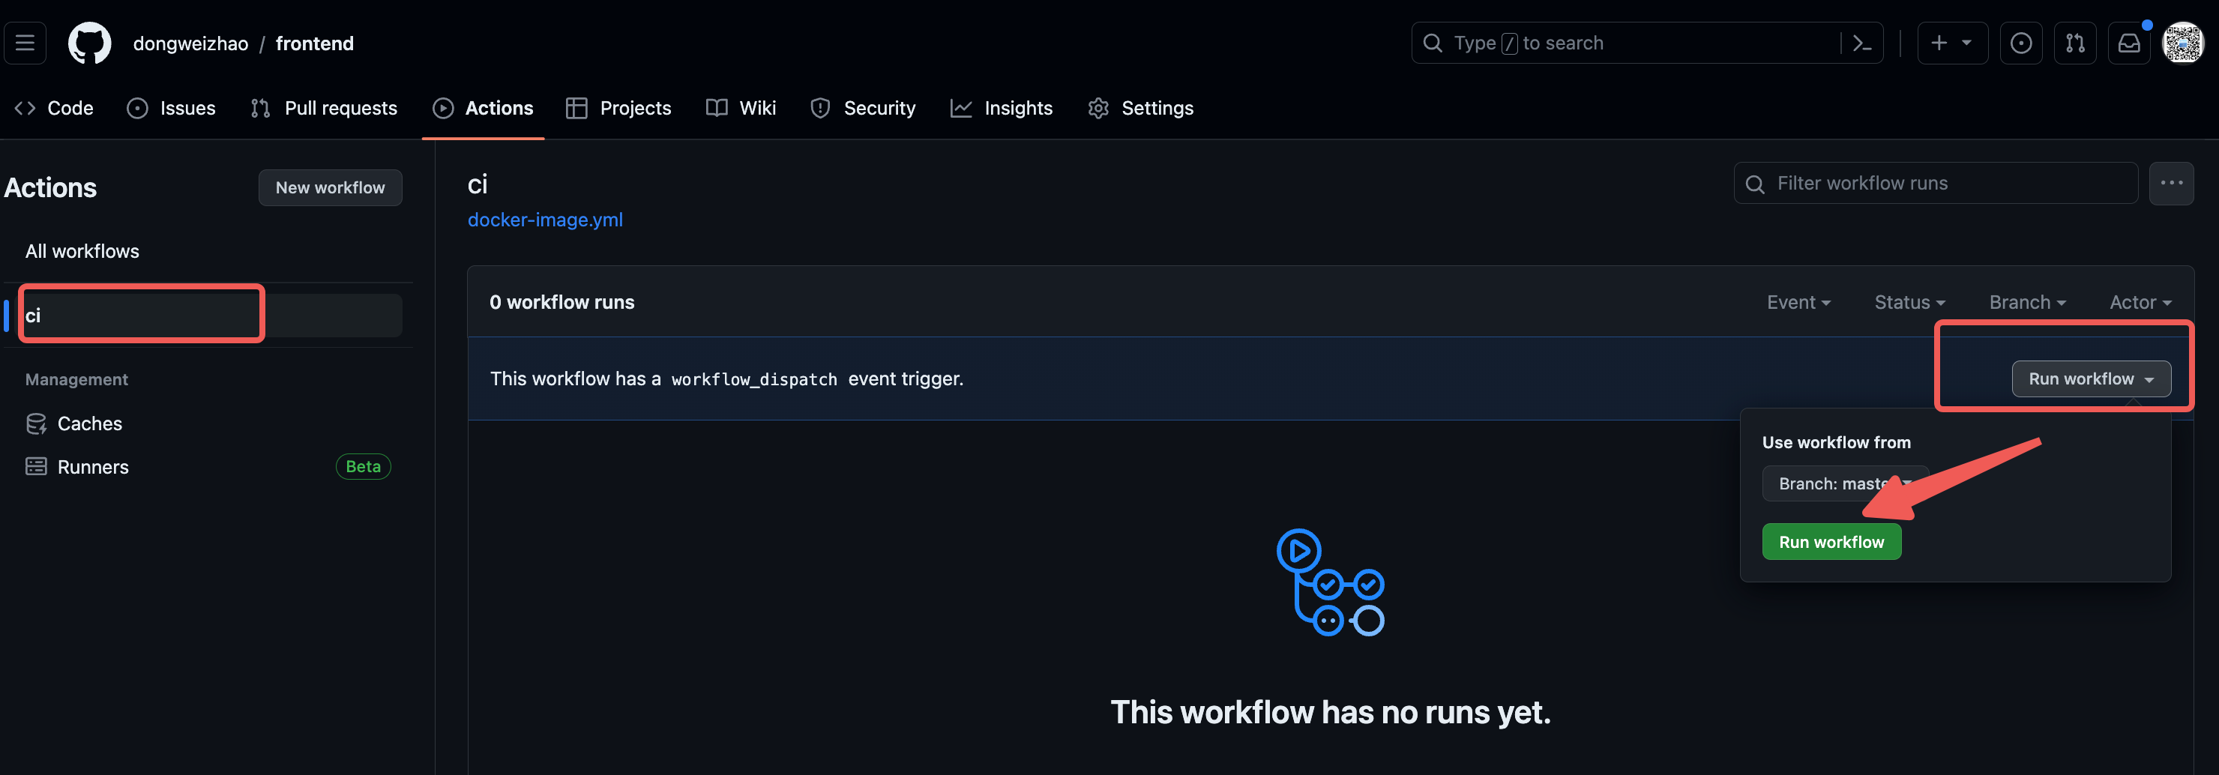Open the pull requests icon in top header
2219x775 pixels.
2075,43
